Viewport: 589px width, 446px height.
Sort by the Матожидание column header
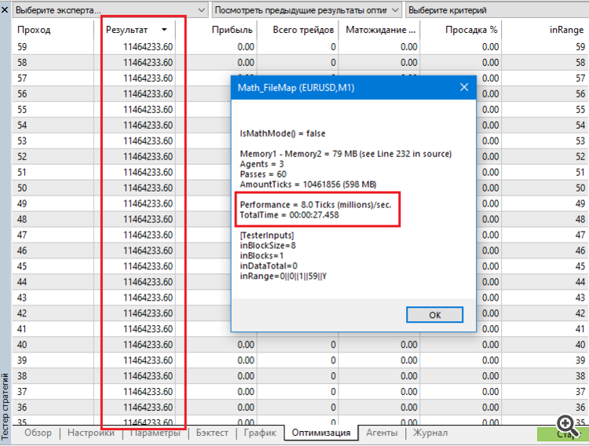click(381, 30)
